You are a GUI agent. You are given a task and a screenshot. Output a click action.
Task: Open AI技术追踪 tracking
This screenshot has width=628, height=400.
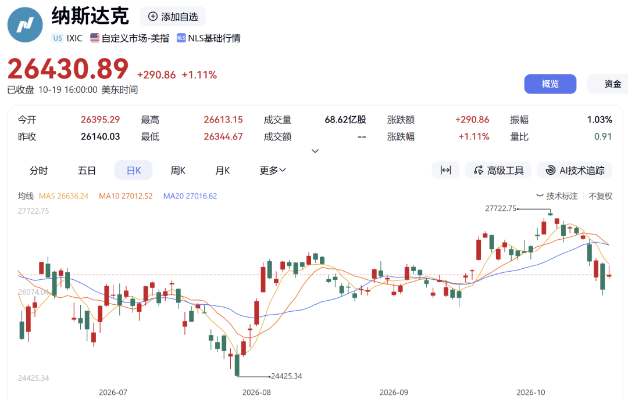coord(575,171)
